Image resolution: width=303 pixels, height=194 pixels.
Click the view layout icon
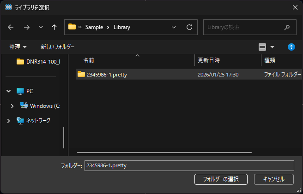pos(262,47)
